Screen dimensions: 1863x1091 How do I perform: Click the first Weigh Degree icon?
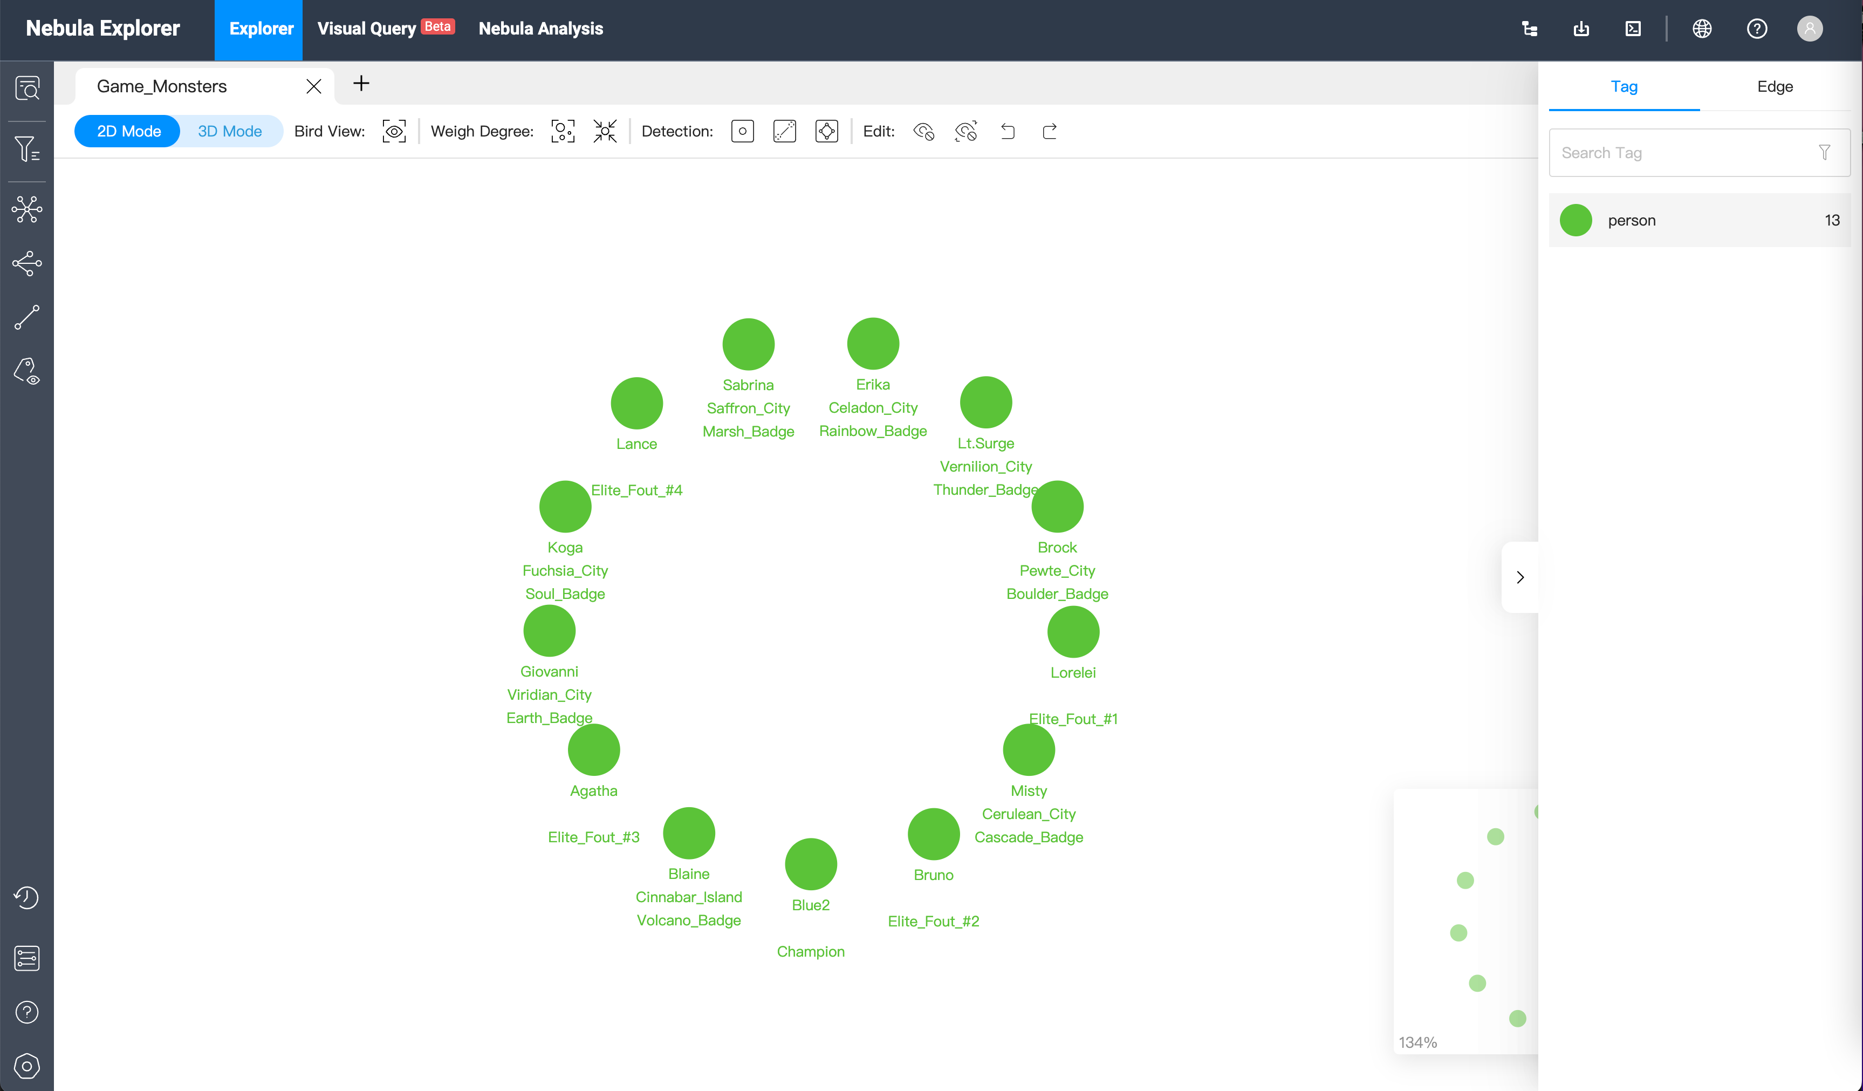pyautogui.click(x=563, y=132)
